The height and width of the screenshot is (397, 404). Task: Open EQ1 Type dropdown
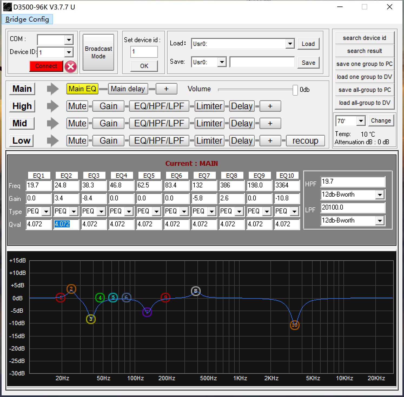(46, 211)
